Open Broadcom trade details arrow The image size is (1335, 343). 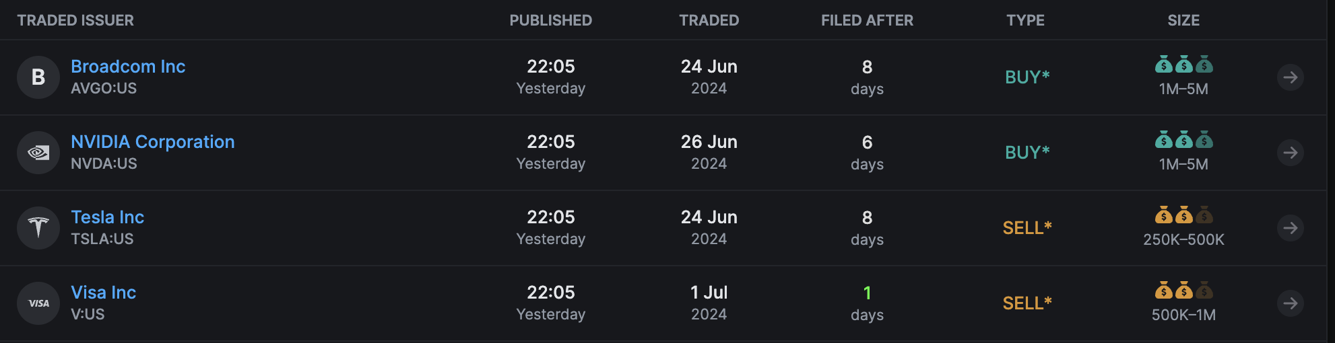tap(1290, 77)
